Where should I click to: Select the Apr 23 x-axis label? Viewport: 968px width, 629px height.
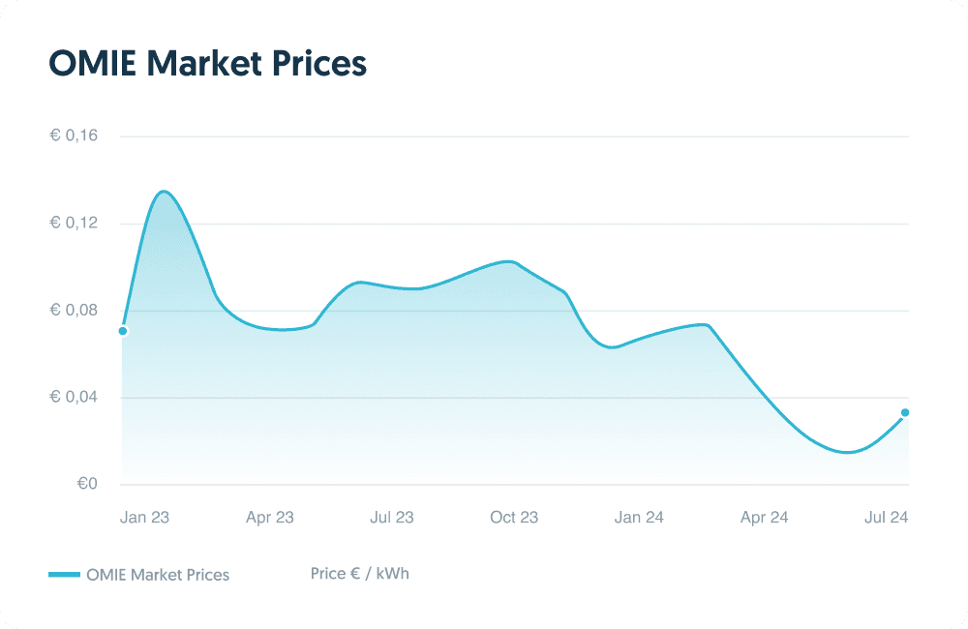(270, 518)
